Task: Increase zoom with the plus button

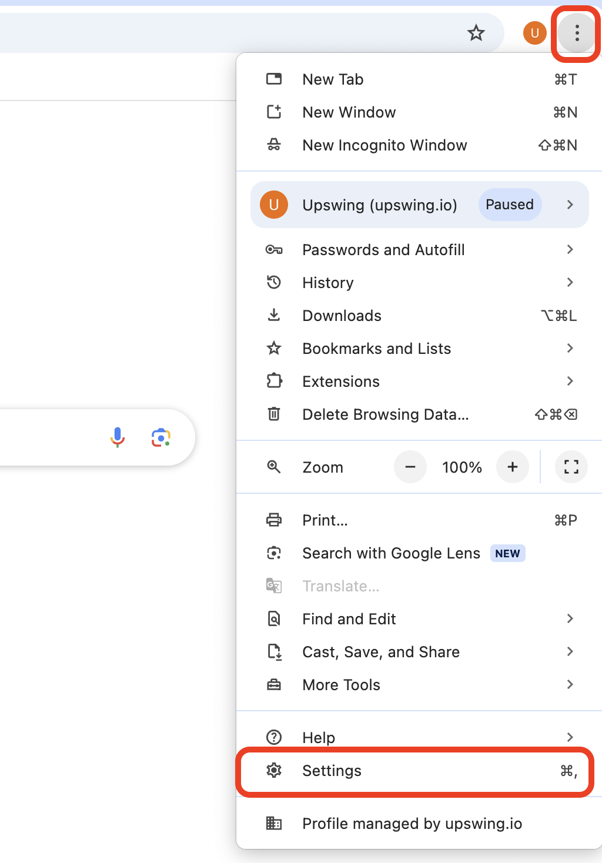Action: [513, 467]
